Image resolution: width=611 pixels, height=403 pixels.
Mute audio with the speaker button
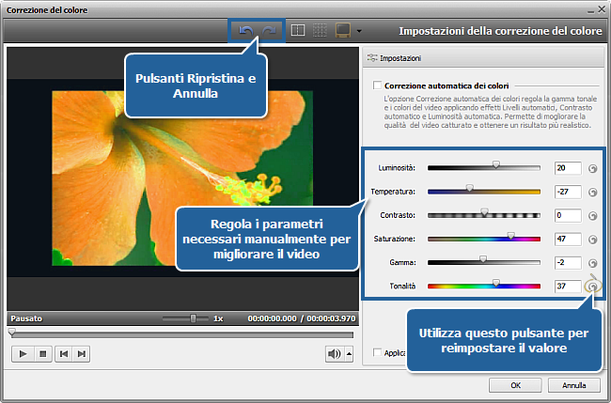(x=334, y=354)
